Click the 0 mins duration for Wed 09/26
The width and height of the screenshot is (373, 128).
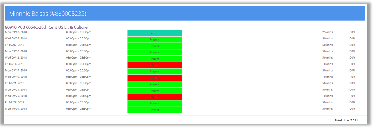click(x=328, y=96)
